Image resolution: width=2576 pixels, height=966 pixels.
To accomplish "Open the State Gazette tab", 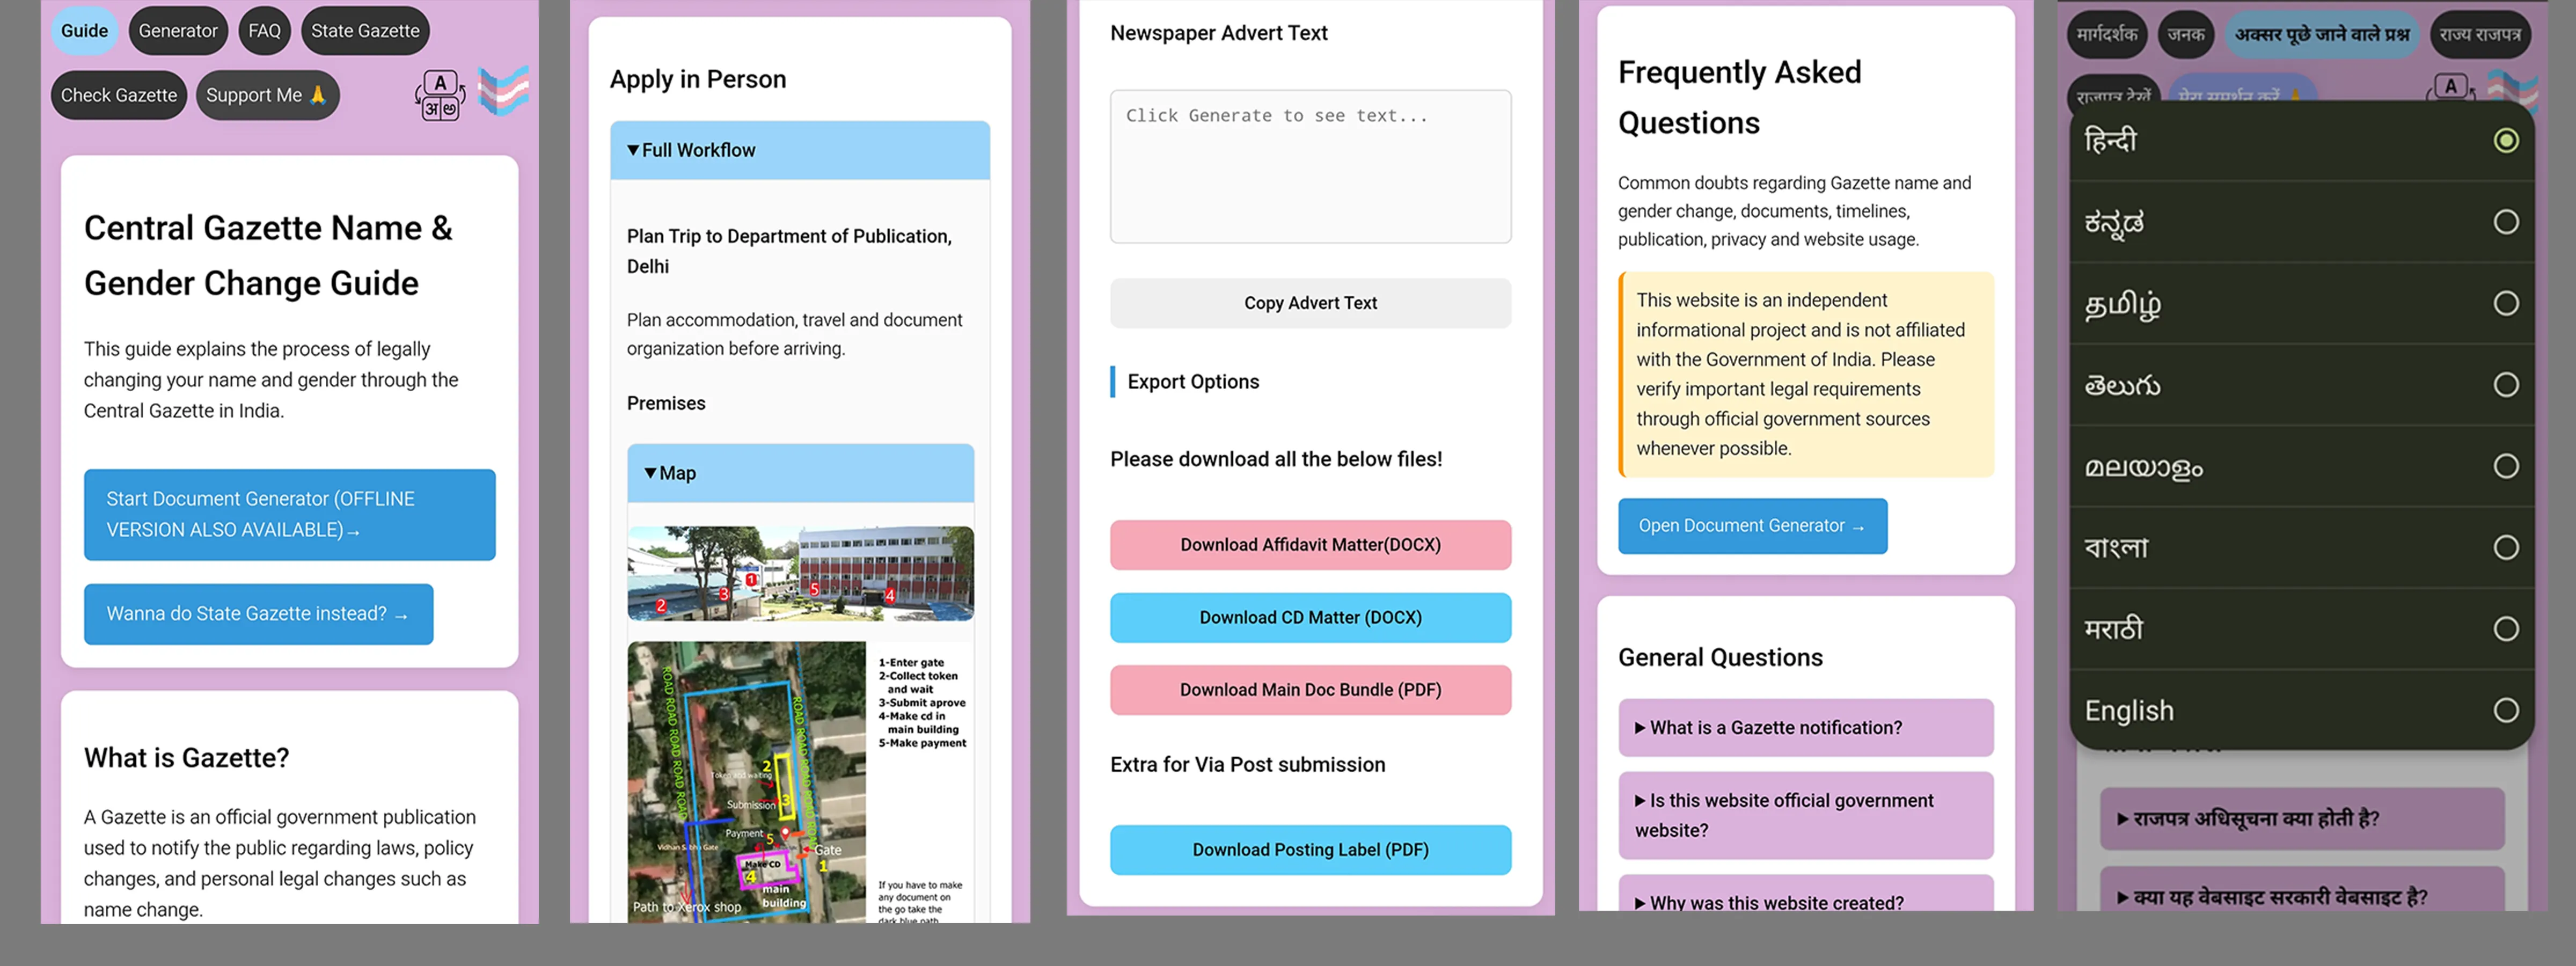I will [365, 31].
